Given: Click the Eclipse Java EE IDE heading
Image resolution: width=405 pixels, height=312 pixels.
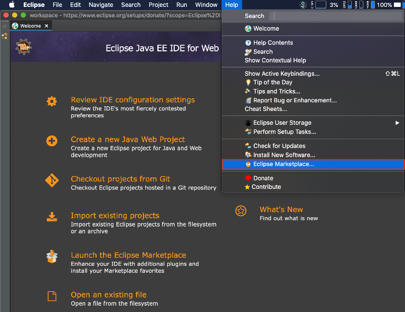Looking at the screenshot, I should [x=162, y=48].
